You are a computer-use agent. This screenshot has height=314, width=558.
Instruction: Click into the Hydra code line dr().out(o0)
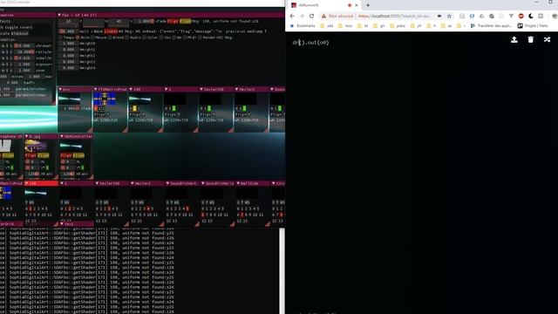coord(310,43)
